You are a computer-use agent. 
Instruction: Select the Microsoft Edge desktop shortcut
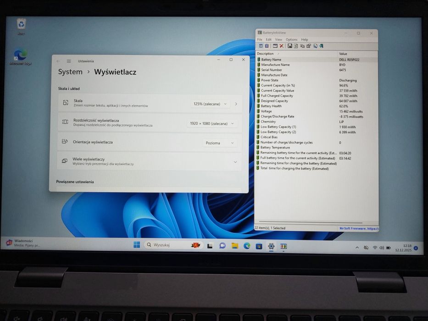click(21, 57)
